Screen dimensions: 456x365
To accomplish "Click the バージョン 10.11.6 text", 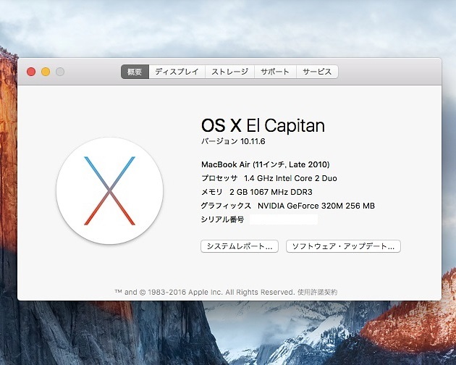I will click(233, 141).
